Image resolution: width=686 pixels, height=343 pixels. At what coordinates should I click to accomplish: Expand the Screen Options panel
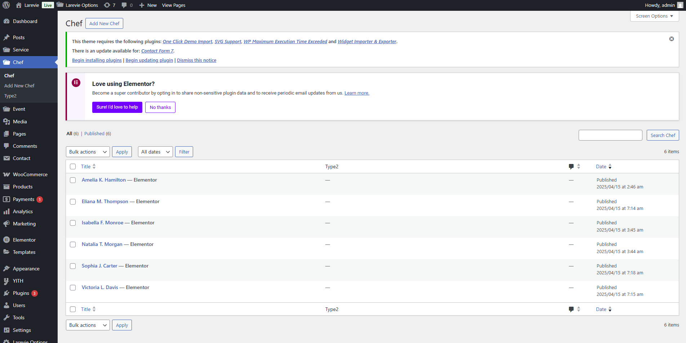click(x=654, y=16)
